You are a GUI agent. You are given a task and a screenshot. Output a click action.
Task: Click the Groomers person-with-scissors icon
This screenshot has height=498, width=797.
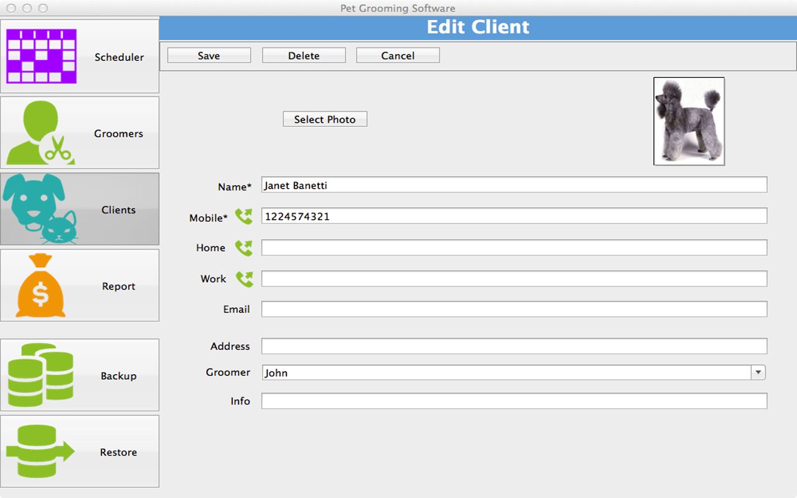coord(40,133)
